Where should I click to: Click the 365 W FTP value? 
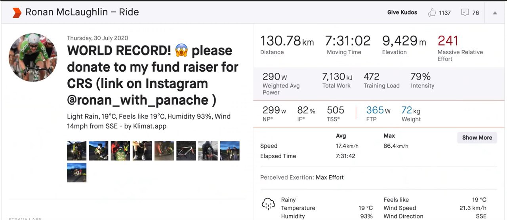pos(378,110)
